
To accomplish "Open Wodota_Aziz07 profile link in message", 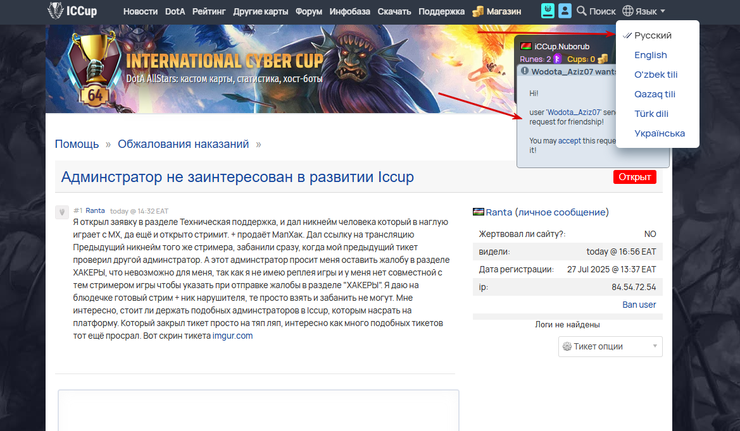I will tap(574, 112).
